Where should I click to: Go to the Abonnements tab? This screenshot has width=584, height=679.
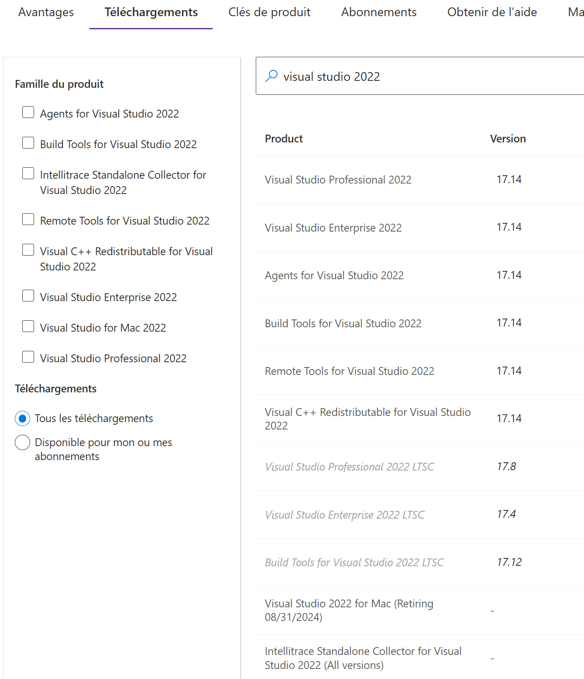coord(379,12)
